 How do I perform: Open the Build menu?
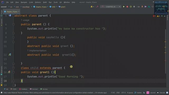click(45, 2)
